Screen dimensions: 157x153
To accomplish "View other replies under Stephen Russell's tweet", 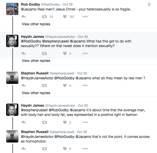I will [36, 93].
